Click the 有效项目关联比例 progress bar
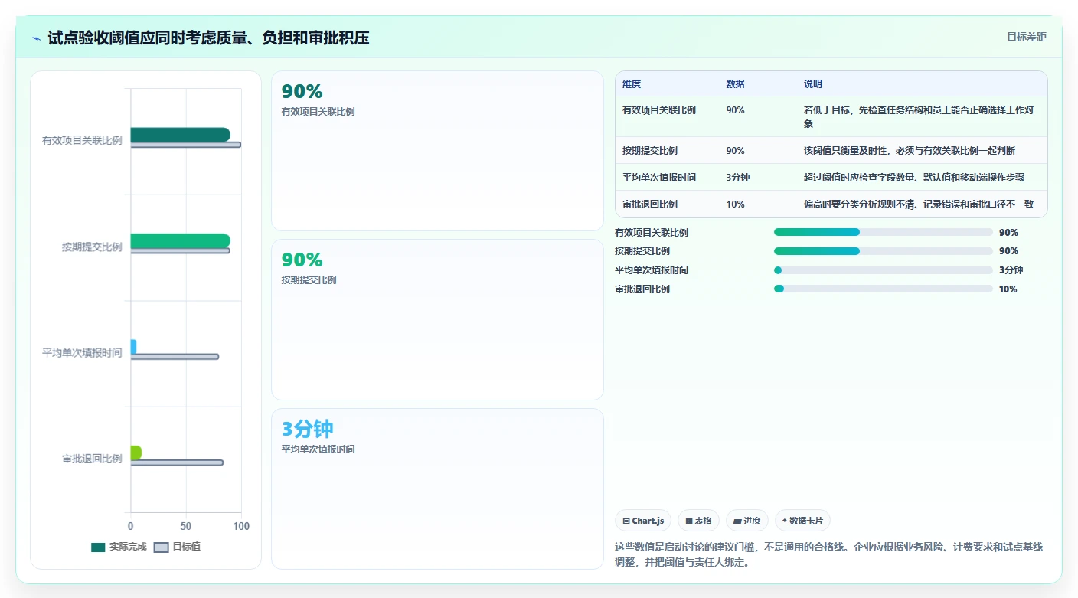This screenshot has height=598, width=1078. click(x=884, y=232)
